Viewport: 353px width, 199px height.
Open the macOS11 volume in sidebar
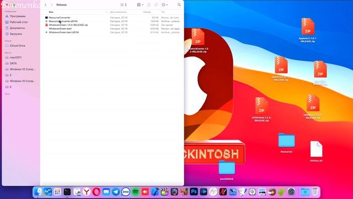(15, 57)
